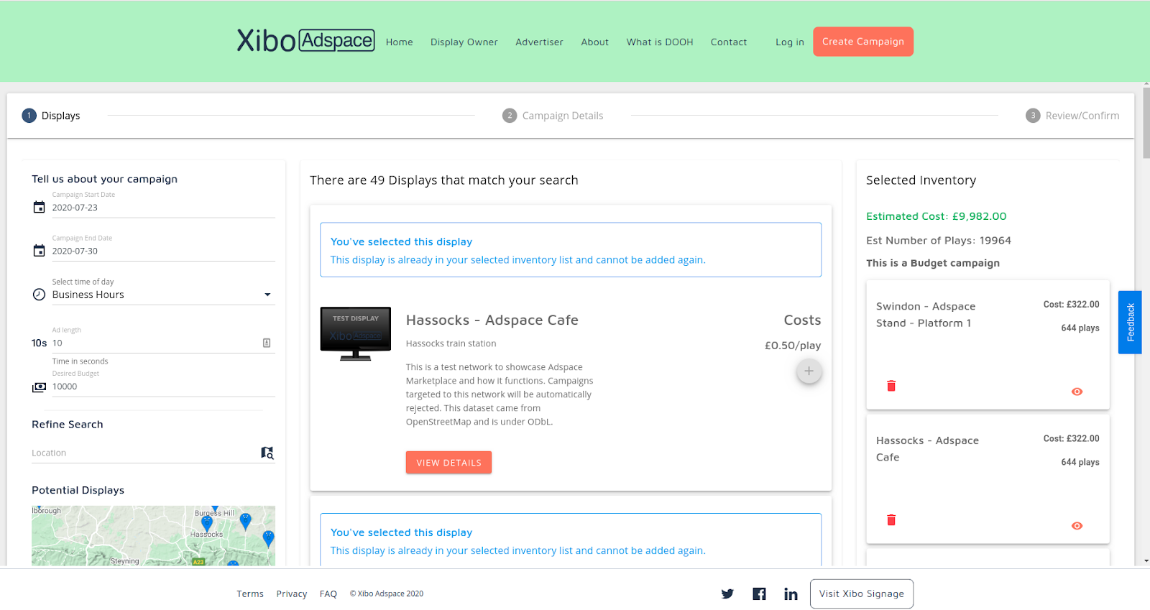Click the Xibo Adspace logo
The image size is (1150, 610).
[305, 41]
